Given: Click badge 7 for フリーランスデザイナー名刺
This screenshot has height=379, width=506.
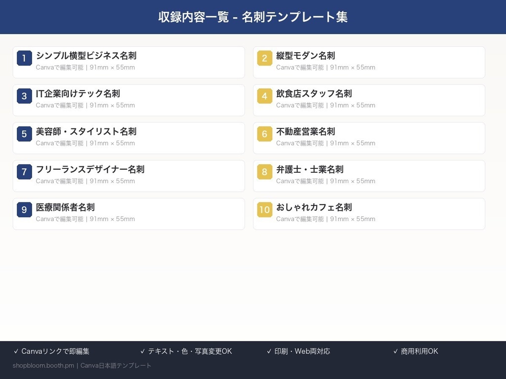Looking at the screenshot, I should tap(24, 172).
